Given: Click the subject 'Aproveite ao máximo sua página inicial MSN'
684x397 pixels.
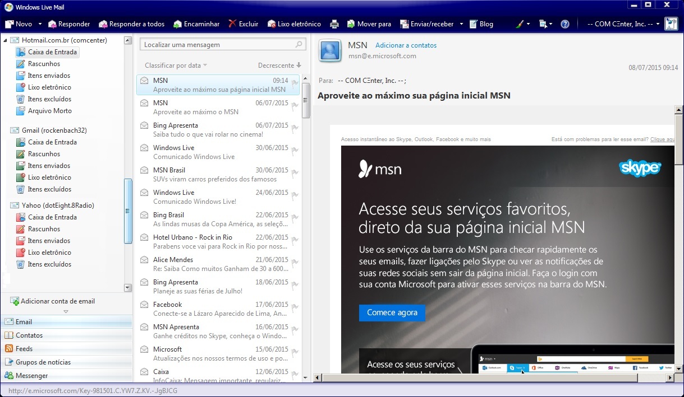Looking at the screenshot, I should click(414, 95).
